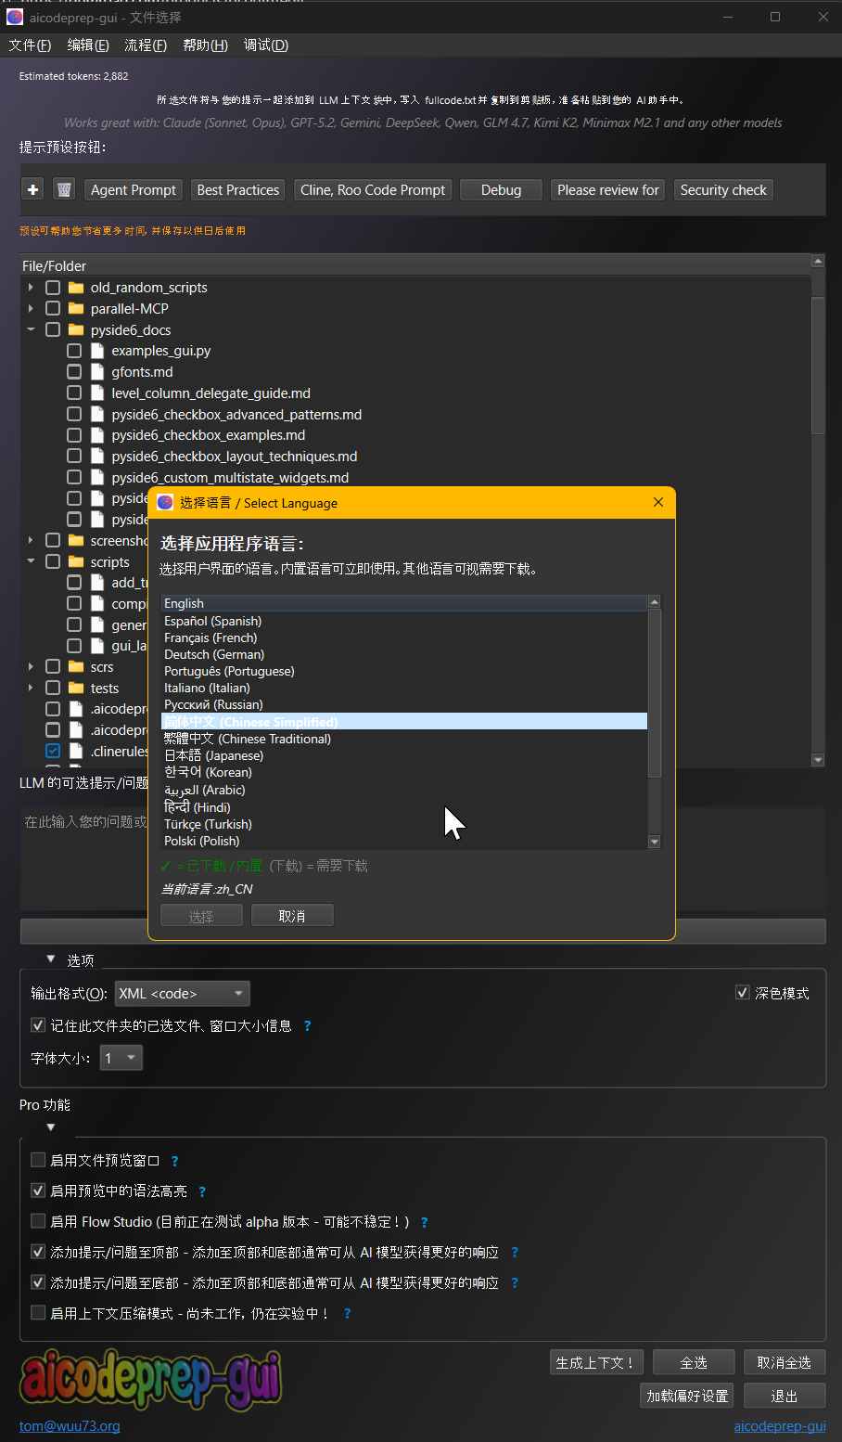842x1442 pixels.
Task: Collapse the pyside6_docs folder
Action: 31,329
